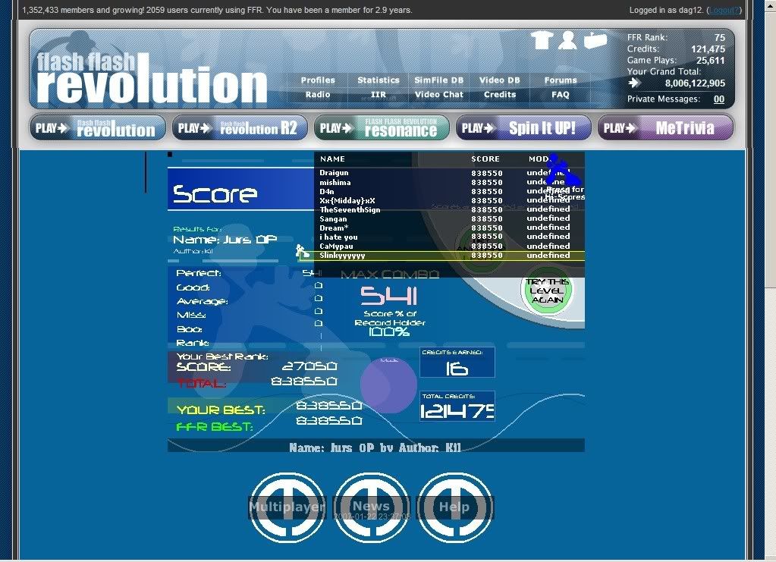Visit the Forums menu link

(x=561, y=80)
